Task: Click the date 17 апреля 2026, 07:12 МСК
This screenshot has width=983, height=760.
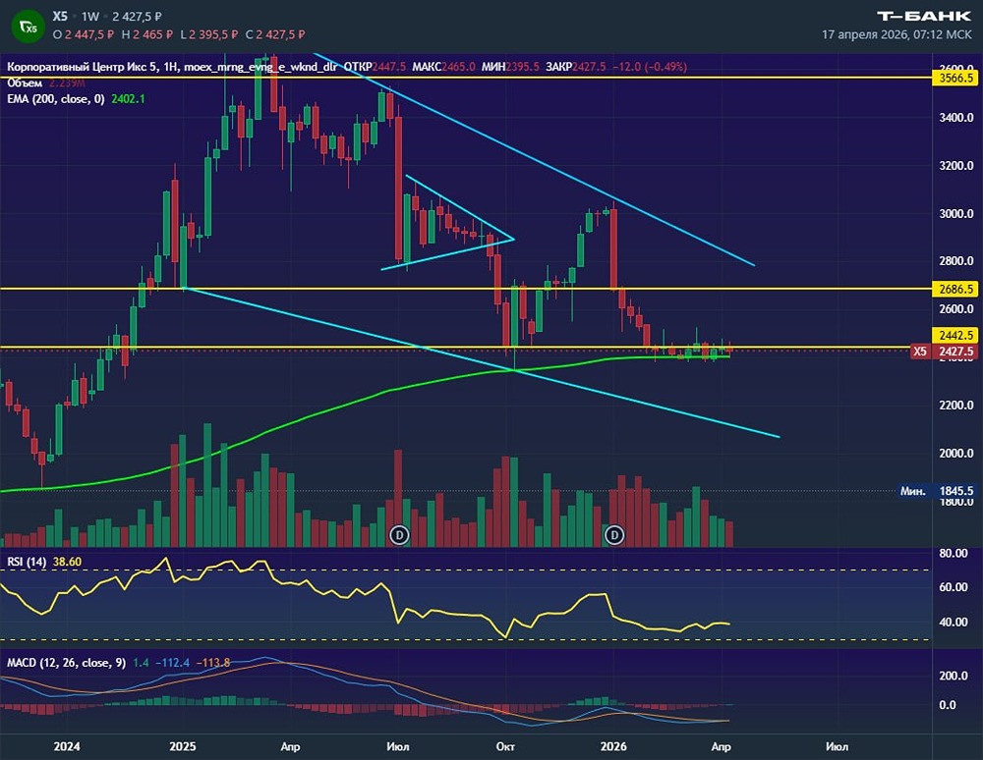Action: [x=896, y=35]
